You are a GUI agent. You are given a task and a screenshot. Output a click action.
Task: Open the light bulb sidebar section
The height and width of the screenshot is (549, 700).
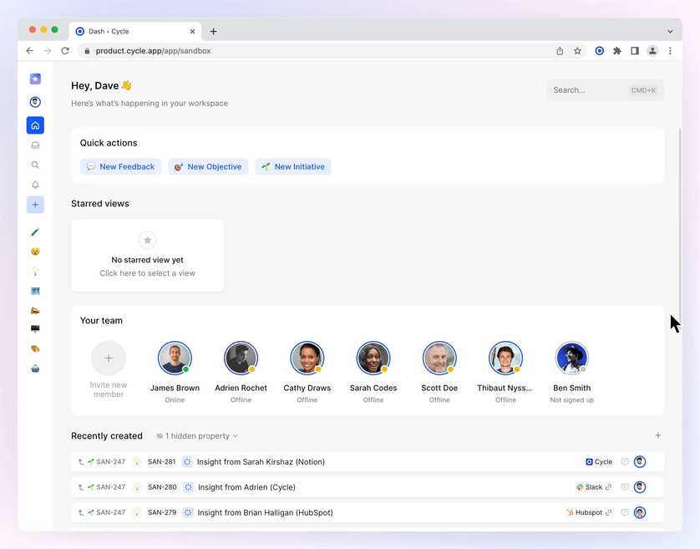(x=35, y=271)
